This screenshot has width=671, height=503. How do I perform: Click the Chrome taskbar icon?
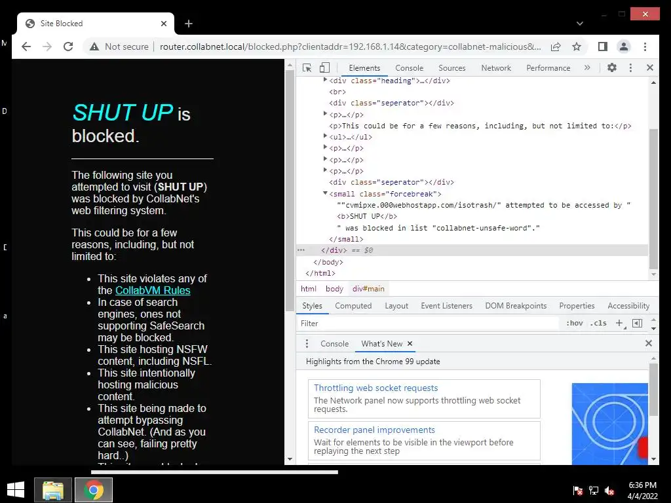click(x=94, y=490)
